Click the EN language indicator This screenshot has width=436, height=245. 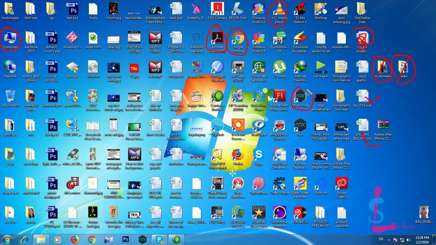pyautogui.click(x=381, y=240)
